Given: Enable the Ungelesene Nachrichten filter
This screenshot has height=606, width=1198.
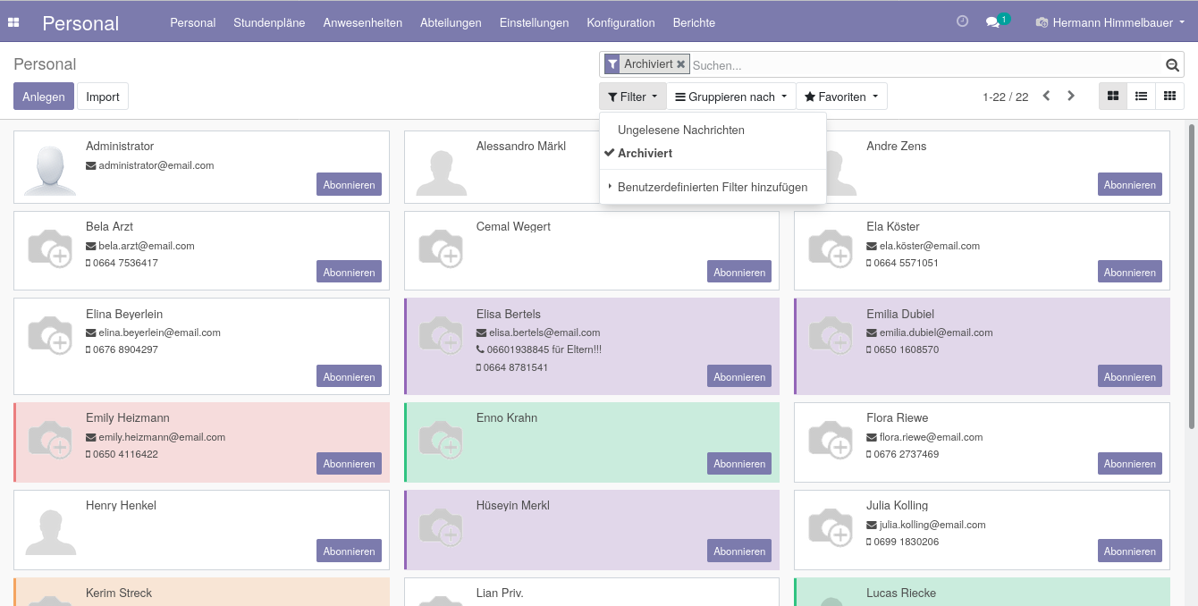Looking at the screenshot, I should pos(713,130).
